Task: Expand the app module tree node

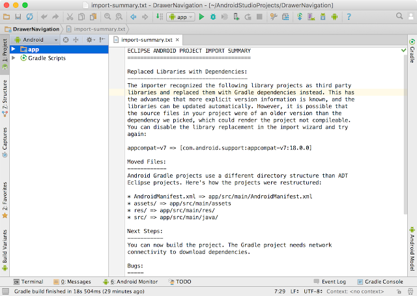Action: coord(13,49)
